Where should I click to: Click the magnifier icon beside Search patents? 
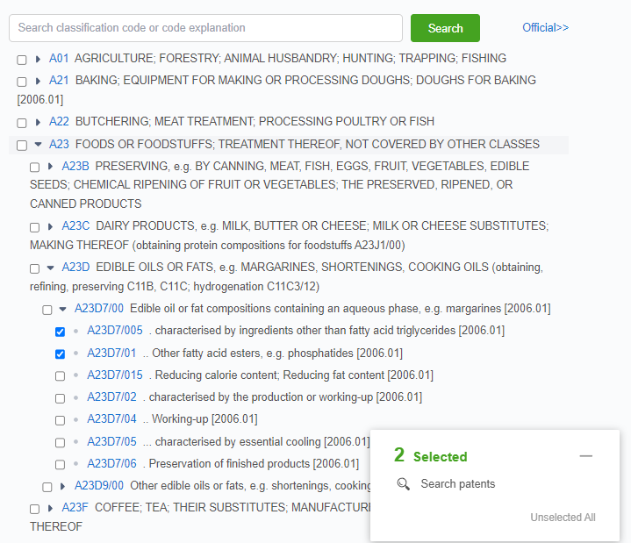(x=403, y=484)
